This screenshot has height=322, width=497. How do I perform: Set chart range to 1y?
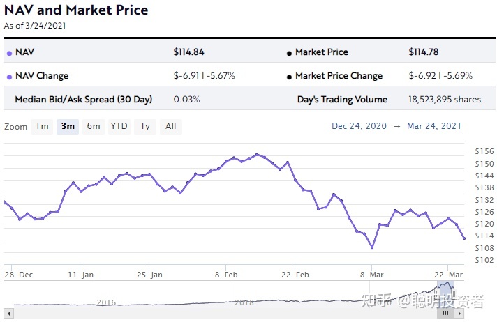click(x=145, y=127)
